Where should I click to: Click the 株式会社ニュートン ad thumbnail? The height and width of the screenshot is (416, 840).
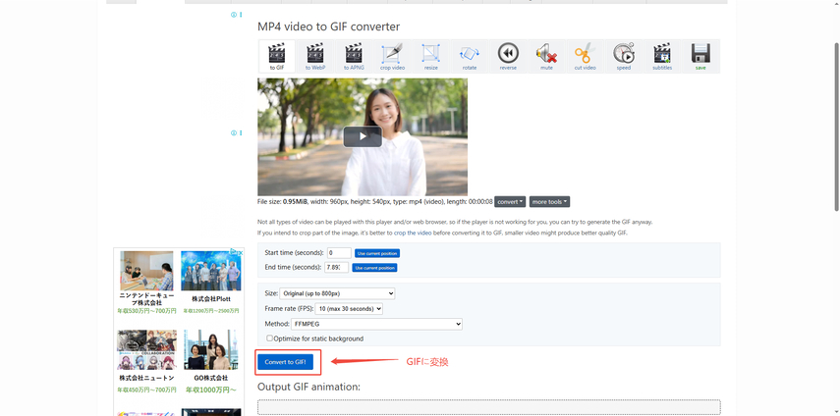point(146,349)
